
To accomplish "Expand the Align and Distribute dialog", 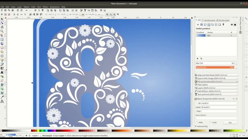I will tap(216, 75).
